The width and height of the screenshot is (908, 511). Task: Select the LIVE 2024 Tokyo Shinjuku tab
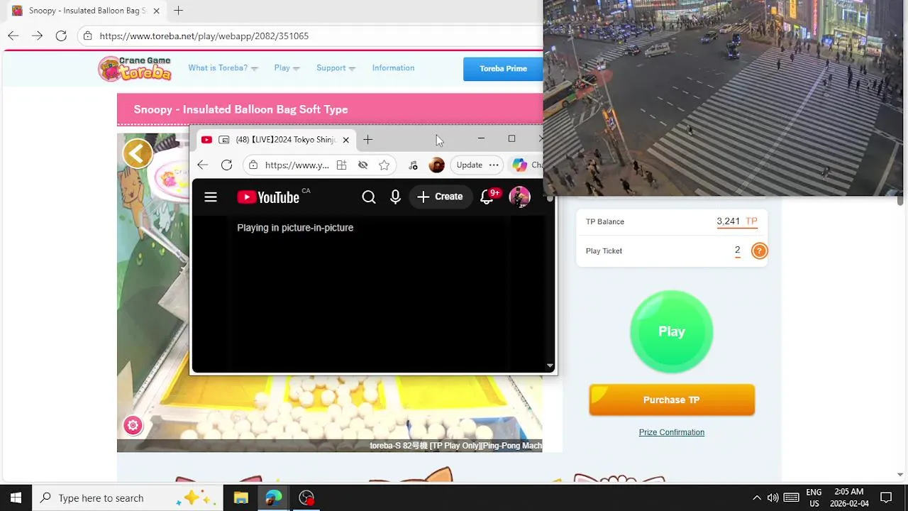coord(275,140)
